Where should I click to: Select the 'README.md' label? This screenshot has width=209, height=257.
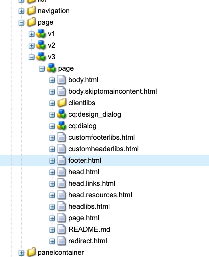pos(89,229)
